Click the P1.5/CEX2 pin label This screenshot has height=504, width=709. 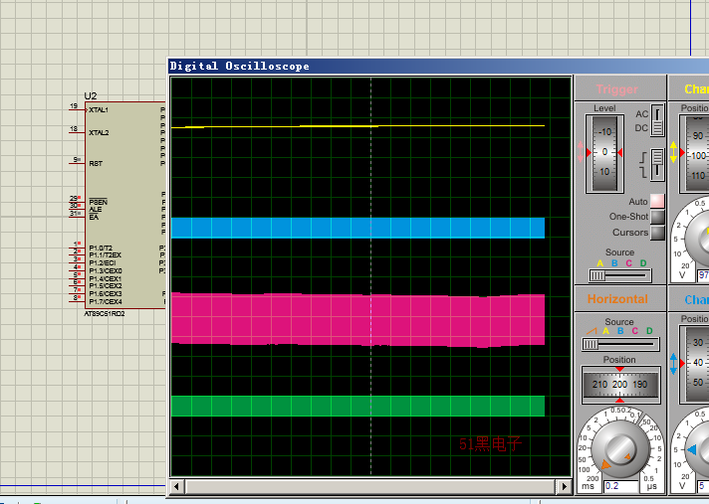click(x=105, y=286)
